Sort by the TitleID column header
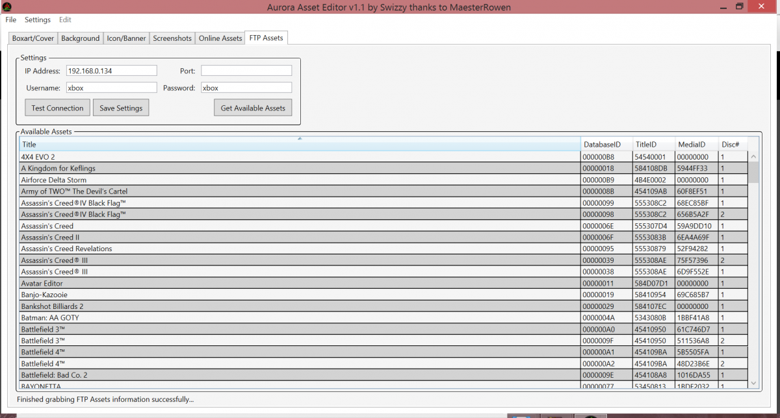 [654, 145]
